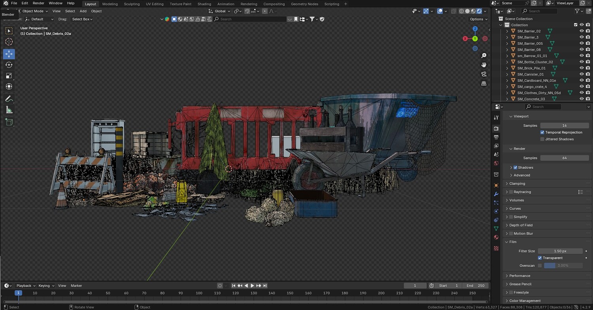The image size is (593, 310).
Task: Switch to the Modeling workspace tab
Action: coord(110,4)
